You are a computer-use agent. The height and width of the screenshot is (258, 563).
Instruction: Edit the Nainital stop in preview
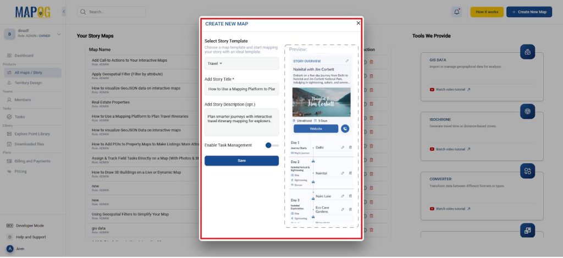(343, 173)
